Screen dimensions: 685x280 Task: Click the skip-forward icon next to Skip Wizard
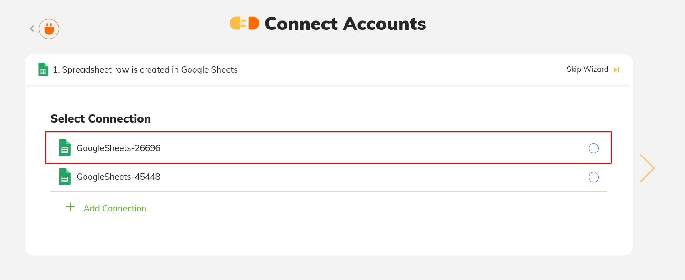point(616,69)
